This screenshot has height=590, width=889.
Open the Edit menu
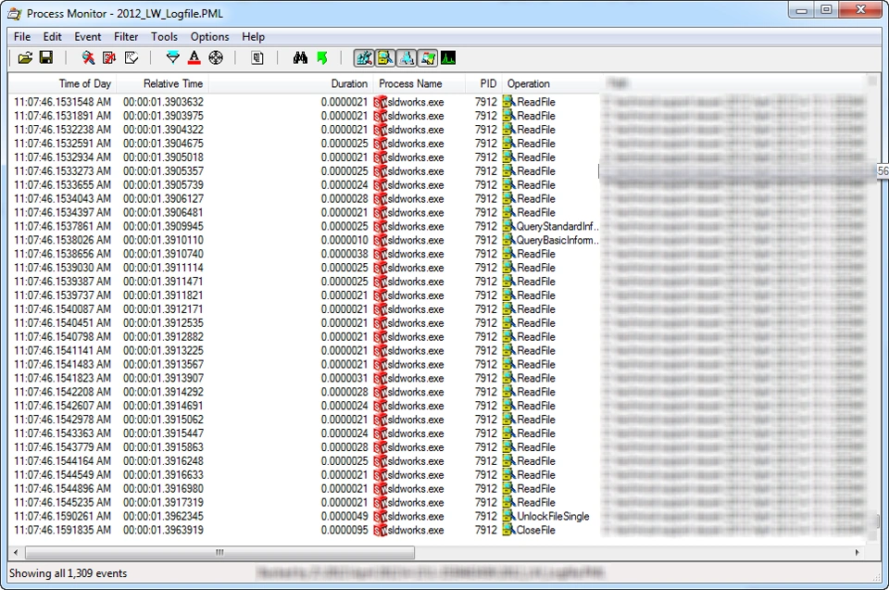(x=52, y=37)
